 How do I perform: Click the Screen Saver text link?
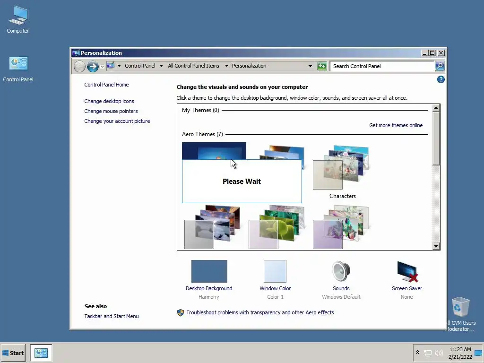[x=407, y=288]
